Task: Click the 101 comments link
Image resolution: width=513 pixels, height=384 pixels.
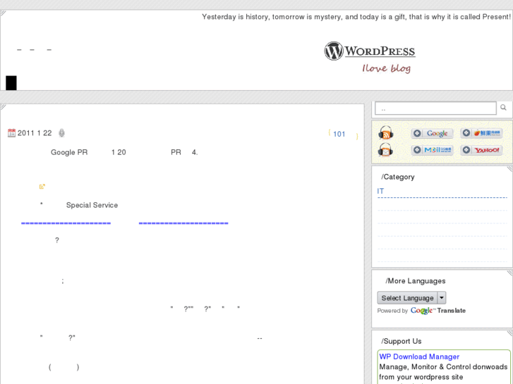Action: (x=339, y=134)
